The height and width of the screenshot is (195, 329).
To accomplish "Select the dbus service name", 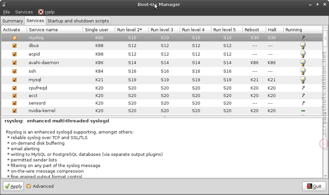I will [x=34, y=46].
